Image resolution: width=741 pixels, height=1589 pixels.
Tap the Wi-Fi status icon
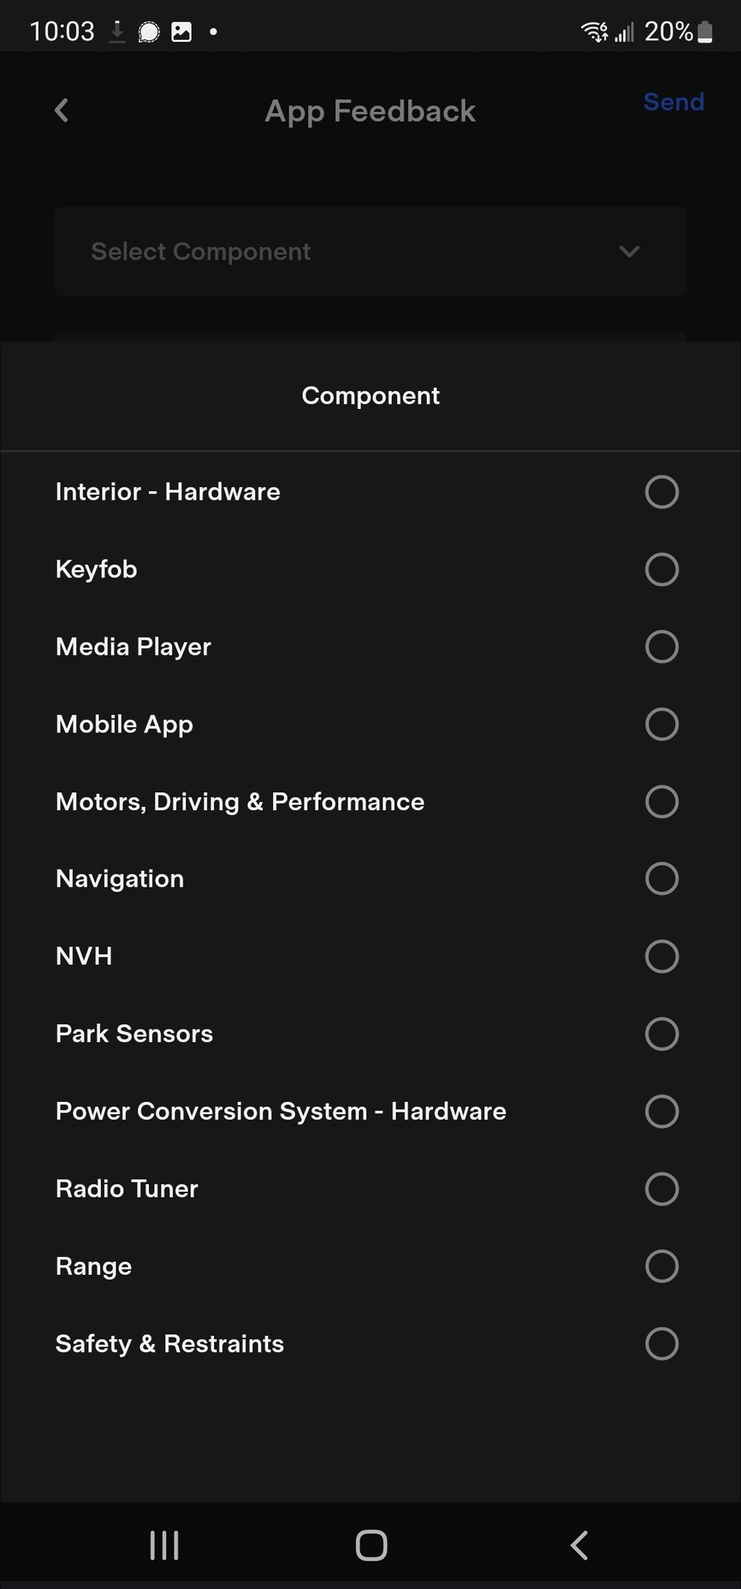coord(594,32)
